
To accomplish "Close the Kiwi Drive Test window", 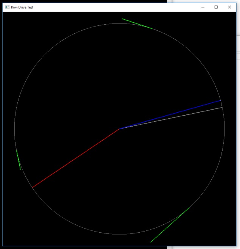I will click(x=229, y=7).
